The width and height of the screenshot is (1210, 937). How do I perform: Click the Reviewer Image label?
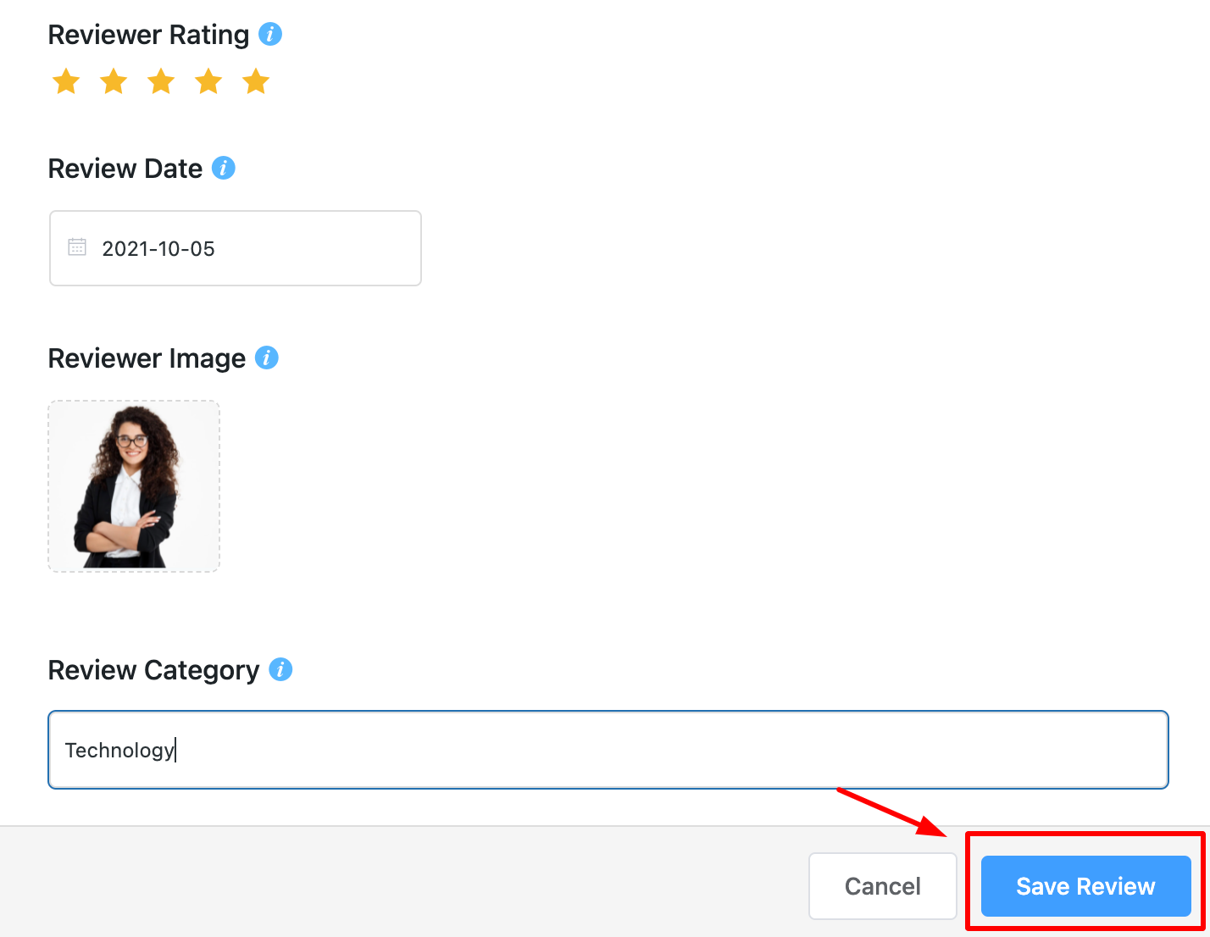tap(147, 358)
